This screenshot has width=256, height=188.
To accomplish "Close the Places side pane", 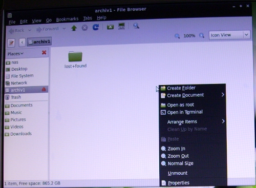I will click(x=44, y=52).
